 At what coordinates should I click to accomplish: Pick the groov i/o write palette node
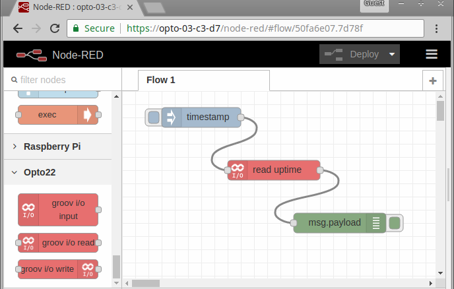pyautogui.click(x=58, y=269)
